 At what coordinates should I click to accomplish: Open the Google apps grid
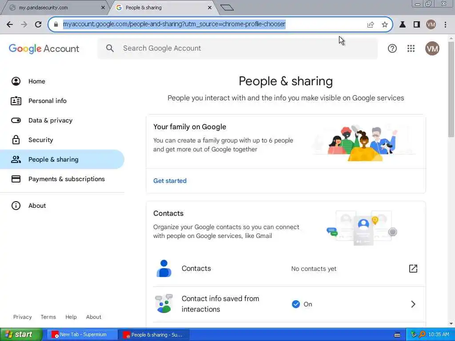click(x=411, y=48)
